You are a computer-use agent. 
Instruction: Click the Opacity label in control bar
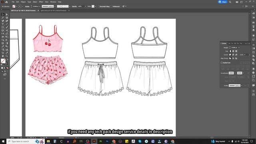tap(74, 6)
